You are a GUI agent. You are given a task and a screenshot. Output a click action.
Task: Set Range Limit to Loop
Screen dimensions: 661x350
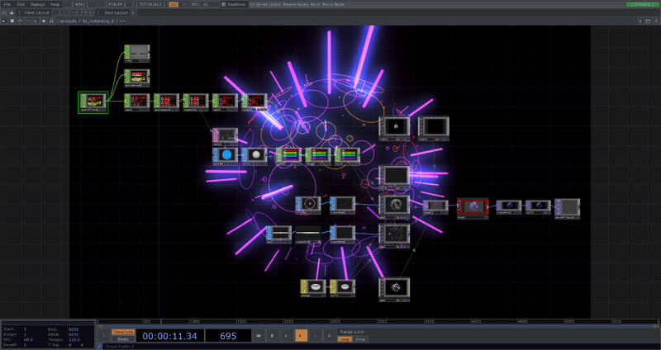(x=345, y=339)
